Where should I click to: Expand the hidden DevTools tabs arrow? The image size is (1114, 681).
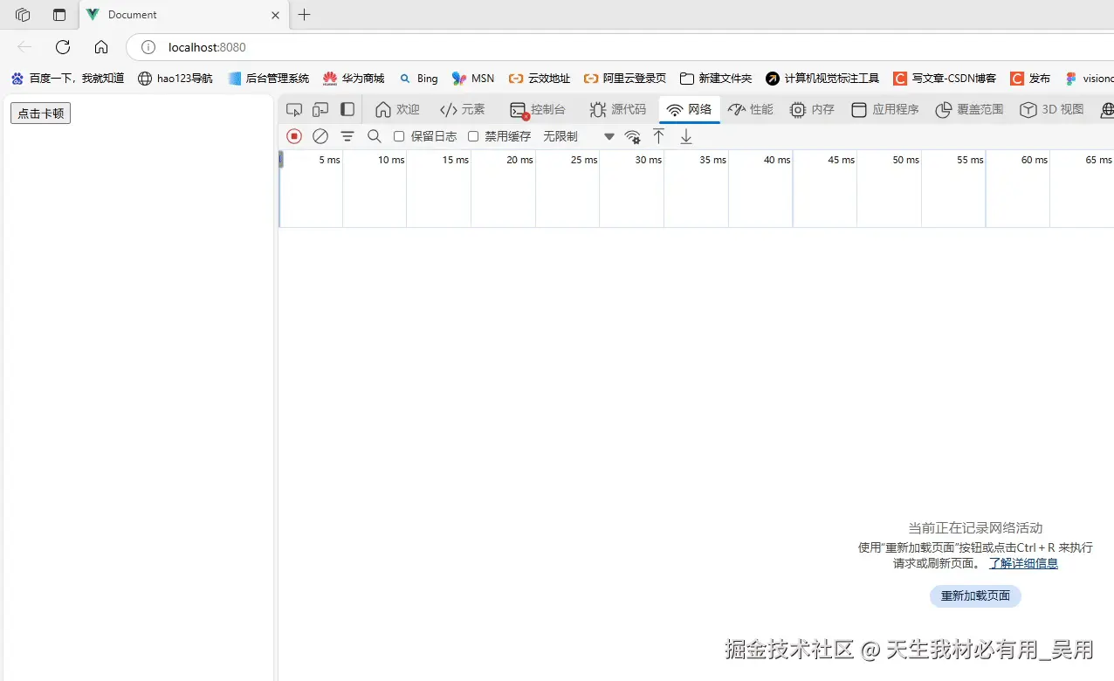tap(609, 136)
